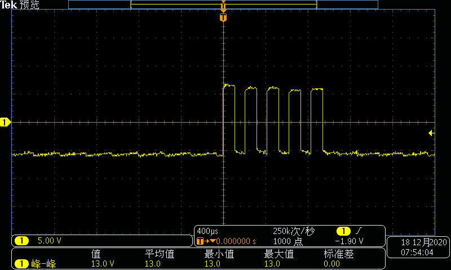Click the rising edge trigger slope icon

(359, 231)
